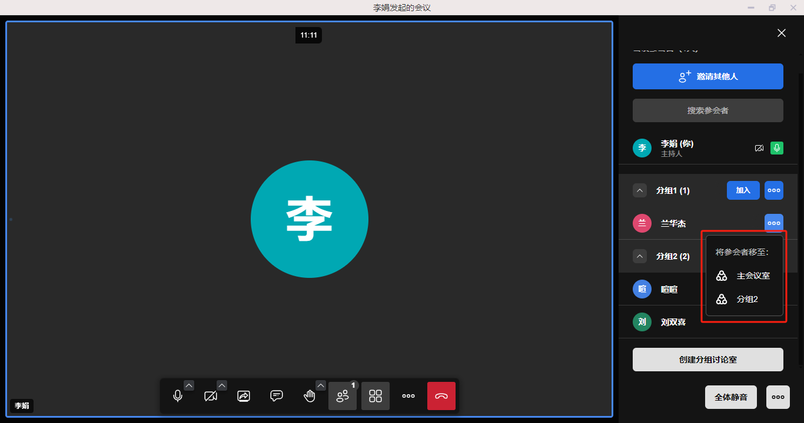Toggle 李娟's green microphone indicator
This screenshot has width=804, height=423.
point(777,148)
